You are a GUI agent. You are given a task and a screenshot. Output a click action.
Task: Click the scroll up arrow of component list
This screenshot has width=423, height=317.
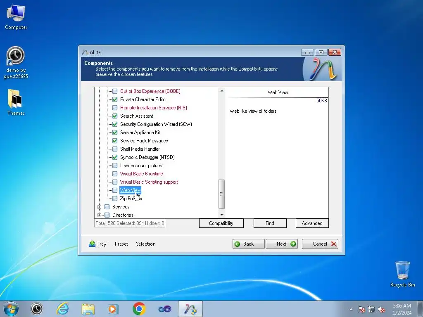pos(221,91)
